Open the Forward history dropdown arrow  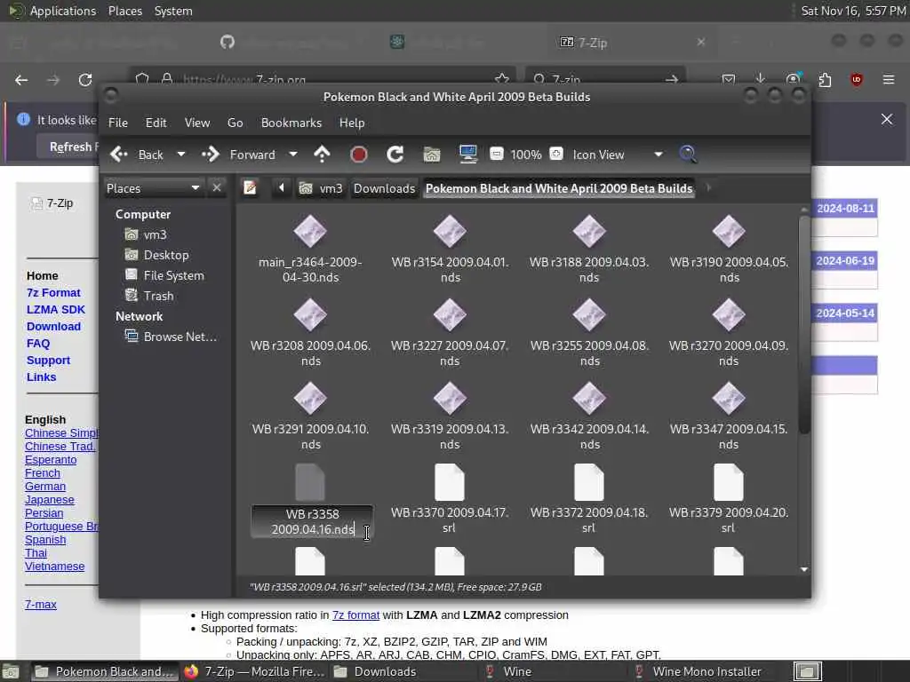pos(293,155)
